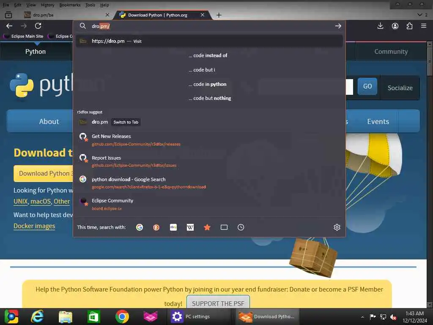Search bookmarks via star icon
The width and height of the screenshot is (433, 325).
point(207,227)
